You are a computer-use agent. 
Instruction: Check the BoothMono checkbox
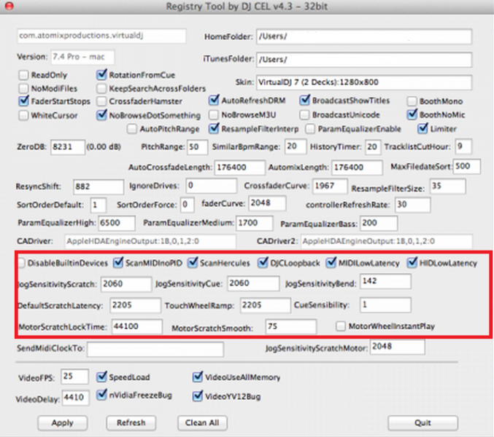(x=412, y=101)
